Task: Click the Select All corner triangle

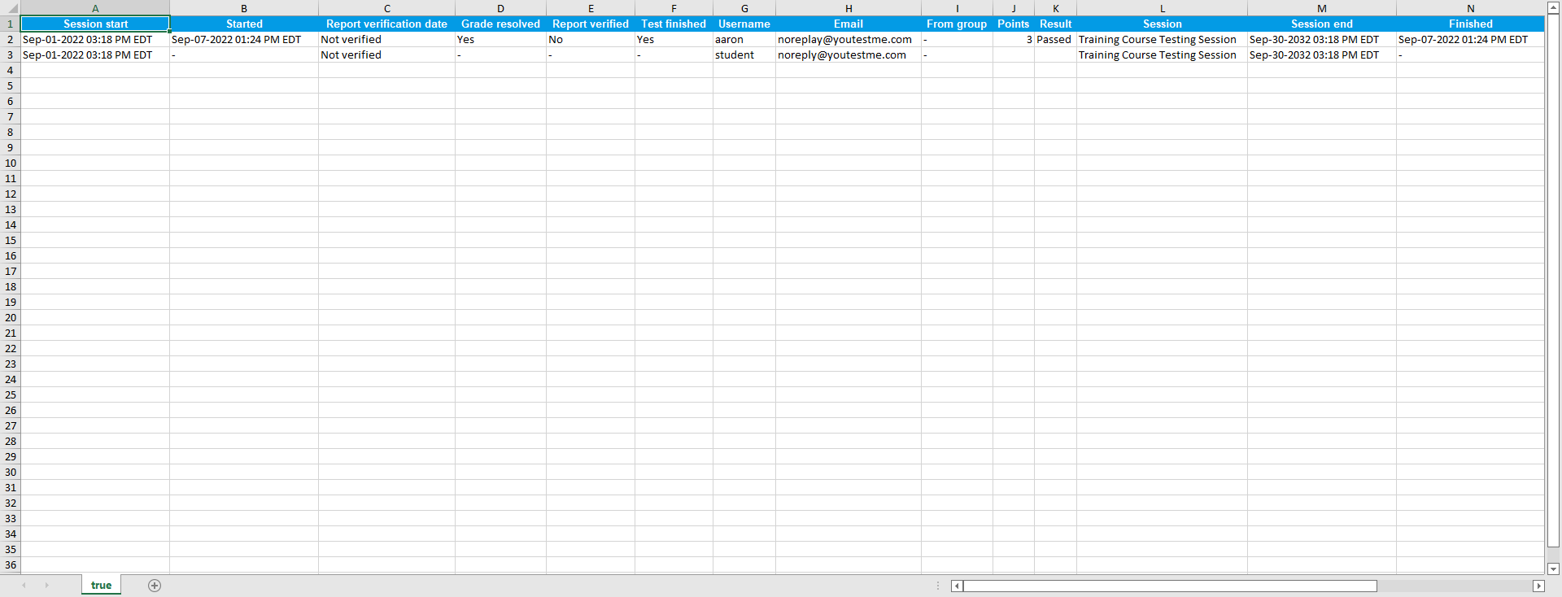Action: (11, 9)
